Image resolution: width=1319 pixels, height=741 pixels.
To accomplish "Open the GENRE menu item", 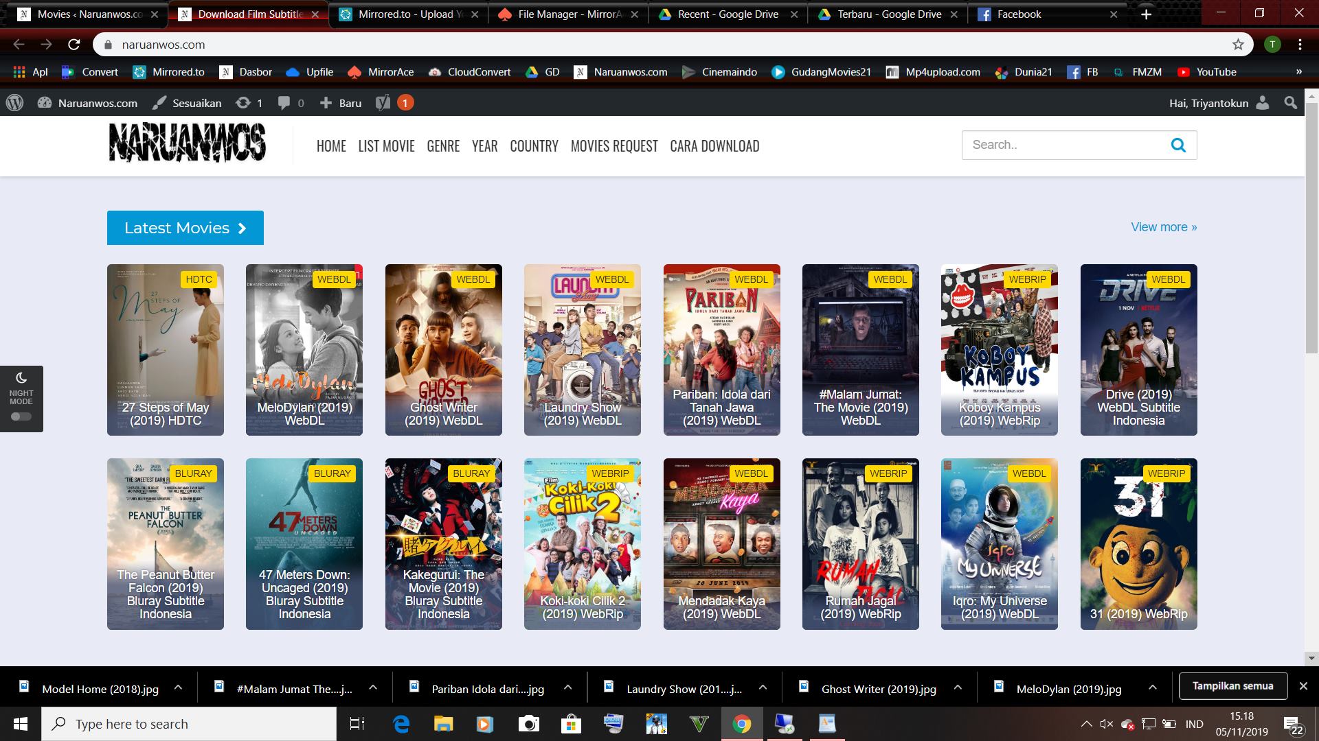I will [443, 146].
